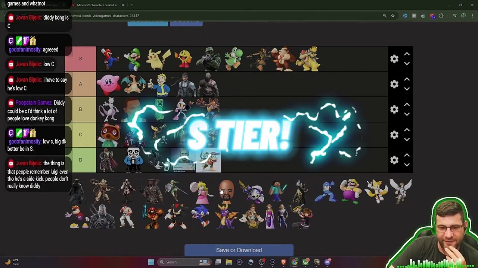
Task: Select the orange A tier label
Action: [80, 84]
